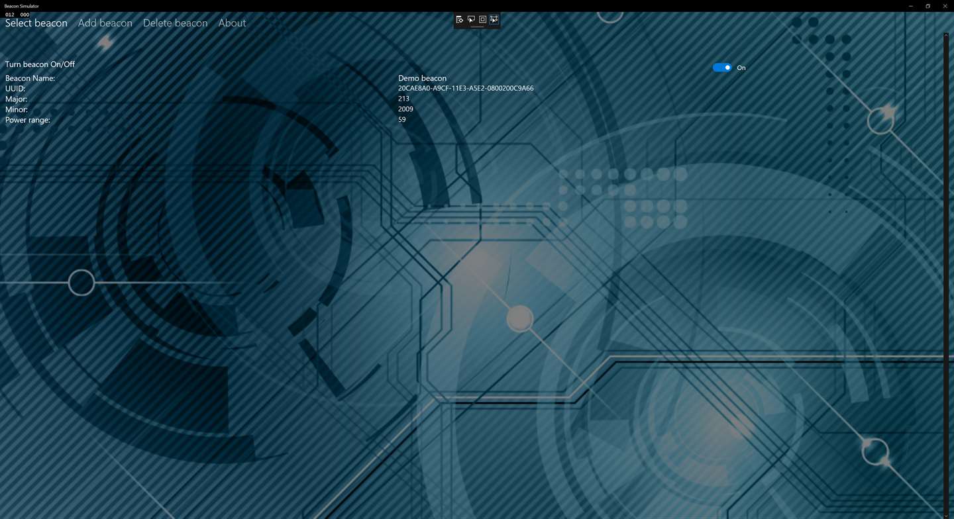
Task: Click the frame rate counter overlay
Action: [x=17, y=15]
